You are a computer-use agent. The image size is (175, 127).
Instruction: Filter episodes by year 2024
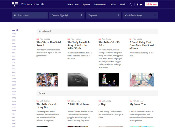tap(14, 34)
